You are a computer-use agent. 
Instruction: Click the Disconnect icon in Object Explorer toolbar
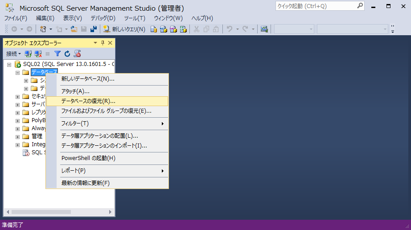(x=38, y=53)
